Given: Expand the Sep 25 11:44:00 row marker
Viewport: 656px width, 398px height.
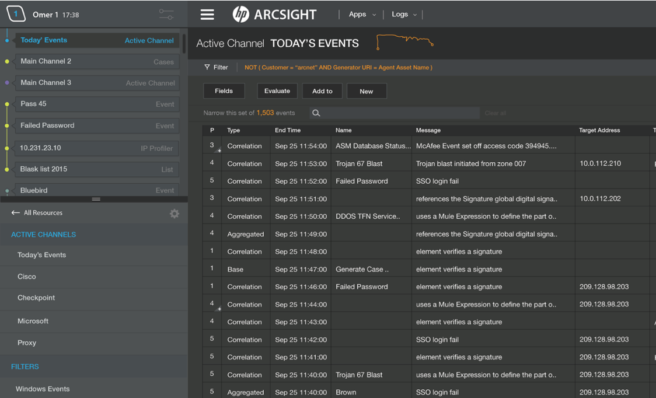Looking at the screenshot, I should tap(219, 309).
